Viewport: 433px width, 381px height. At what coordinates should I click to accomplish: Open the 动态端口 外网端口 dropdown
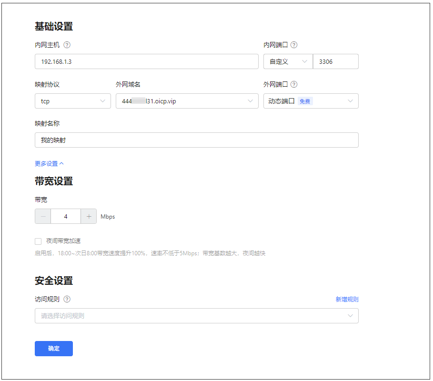coord(311,101)
